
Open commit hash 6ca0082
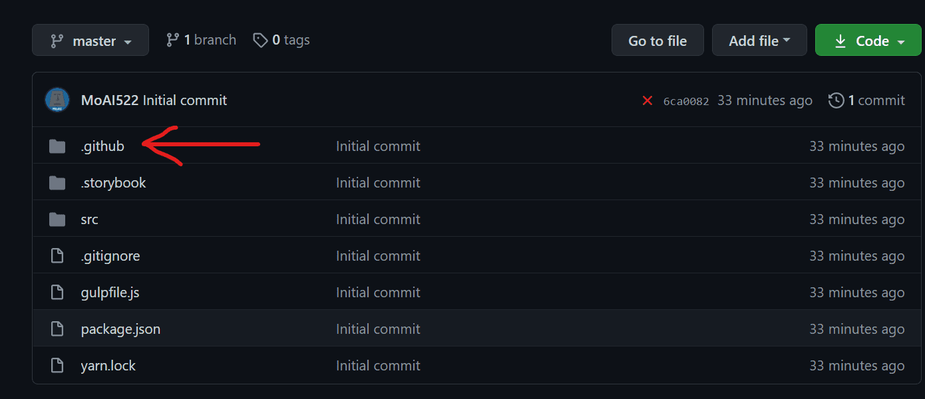tap(686, 101)
